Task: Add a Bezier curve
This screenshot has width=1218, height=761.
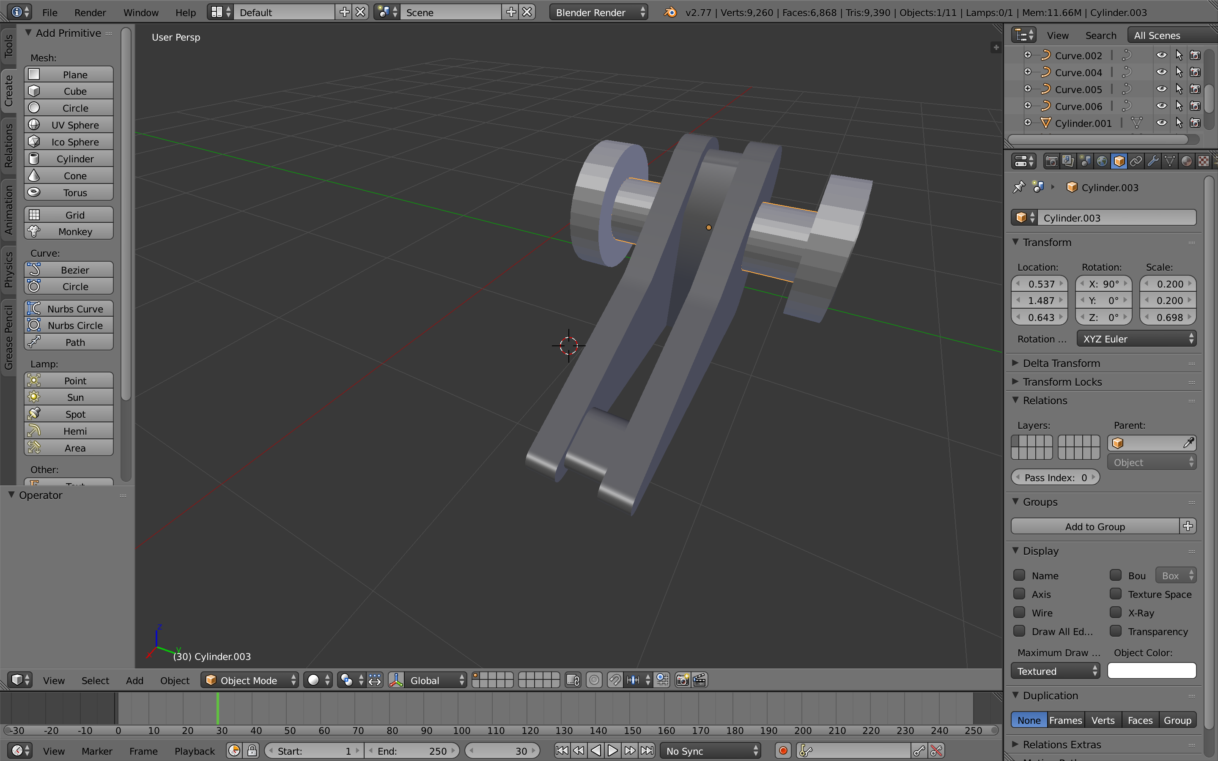Action: pyautogui.click(x=69, y=270)
